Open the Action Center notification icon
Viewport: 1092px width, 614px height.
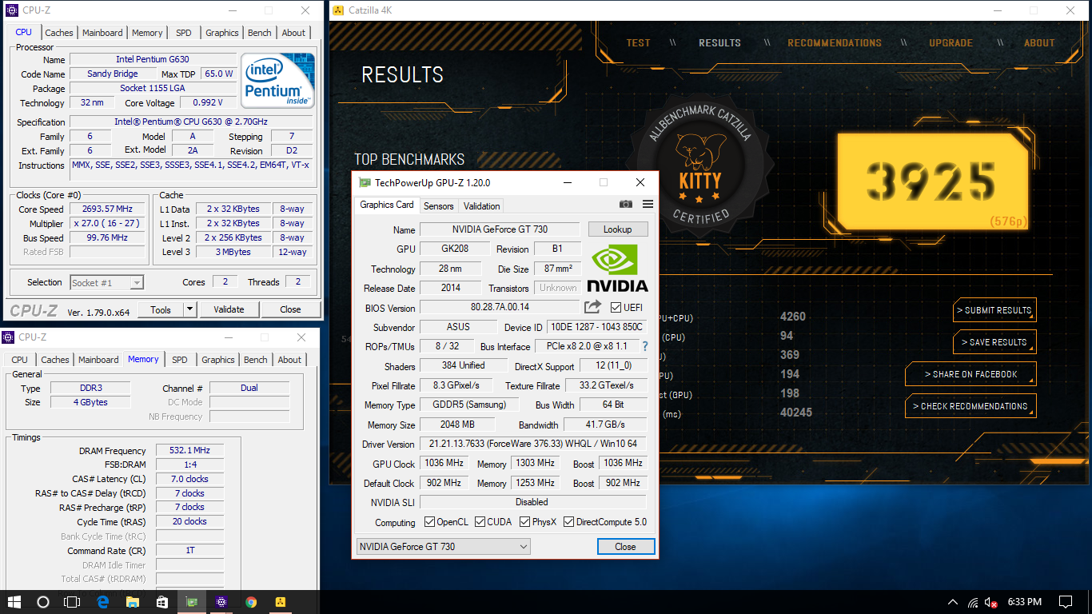[x=1066, y=602]
